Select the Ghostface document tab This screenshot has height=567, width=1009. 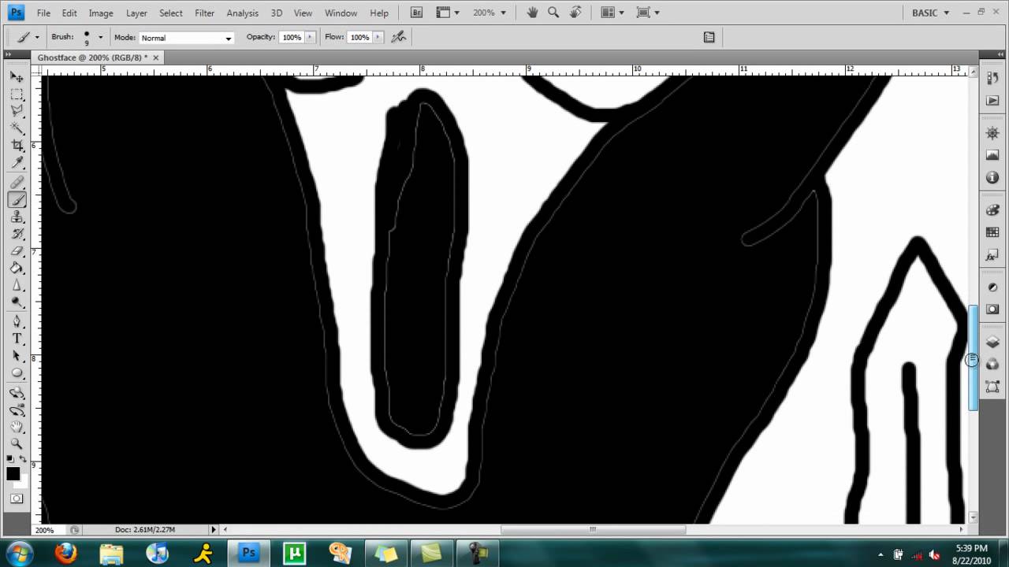tap(92, 57)
